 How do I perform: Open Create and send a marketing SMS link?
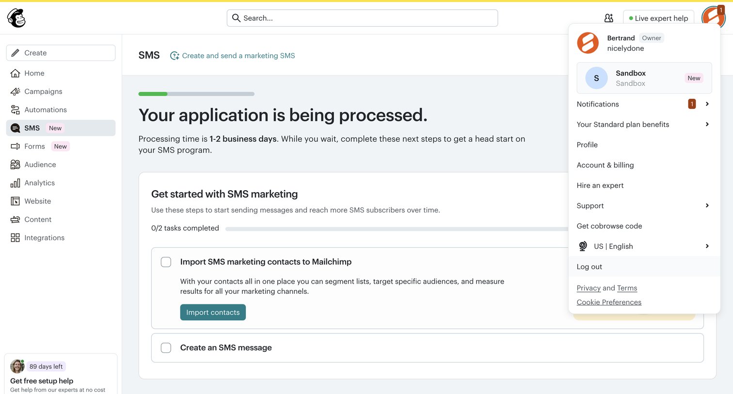point(239,56)
